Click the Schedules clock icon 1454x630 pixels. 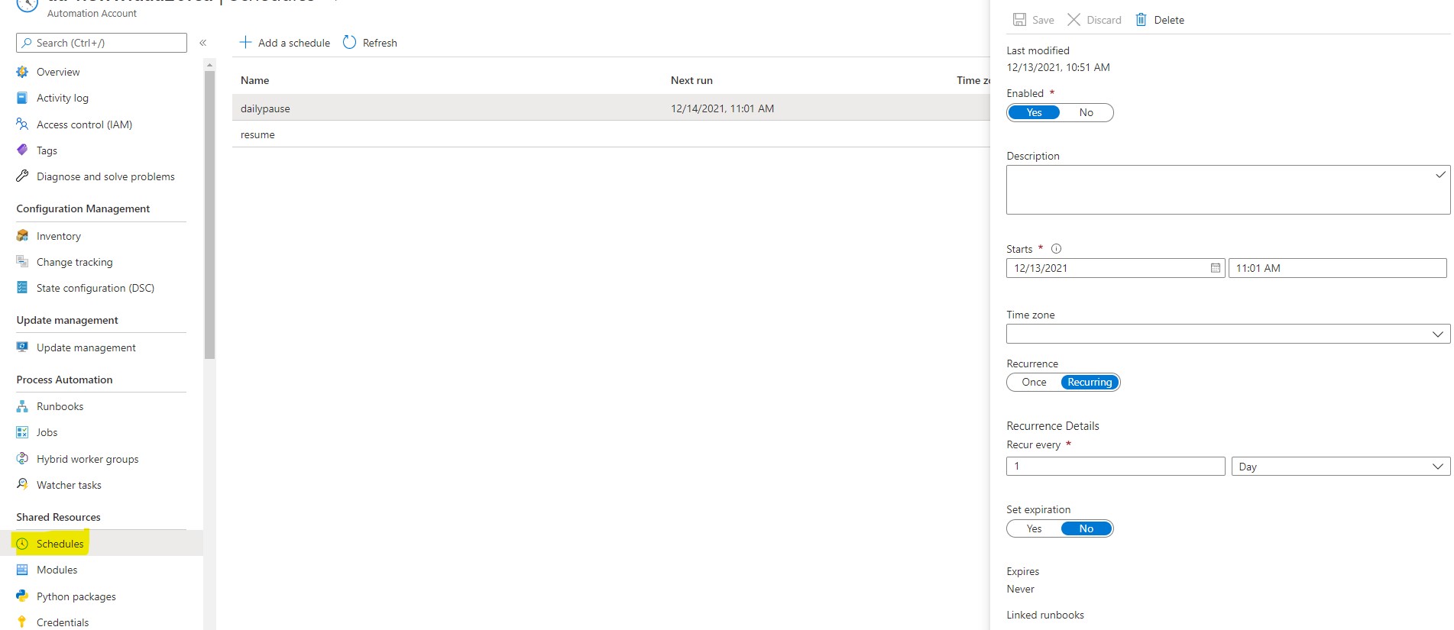(22, 544)
